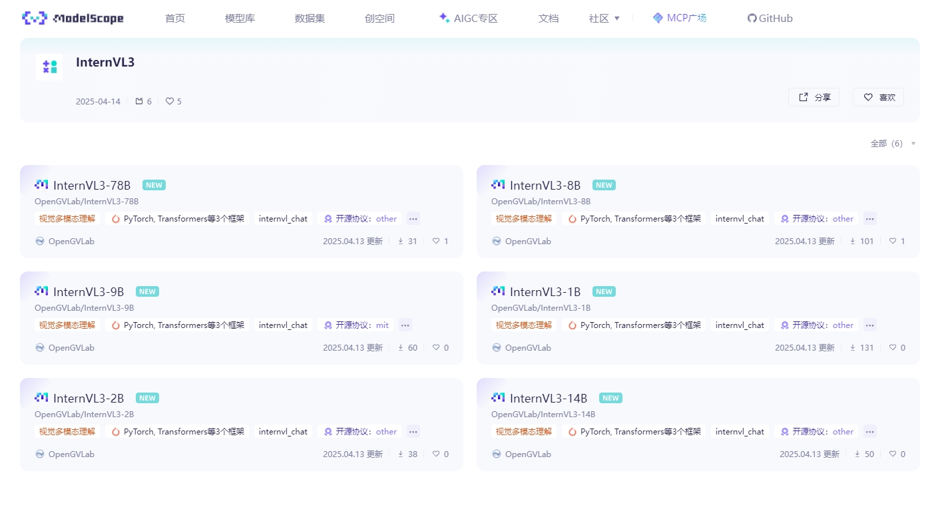Expand more tags on InternVL3-78B card
Image resolution: width=940 pixels, height=511 pixels.
click(x=413, y=218)
